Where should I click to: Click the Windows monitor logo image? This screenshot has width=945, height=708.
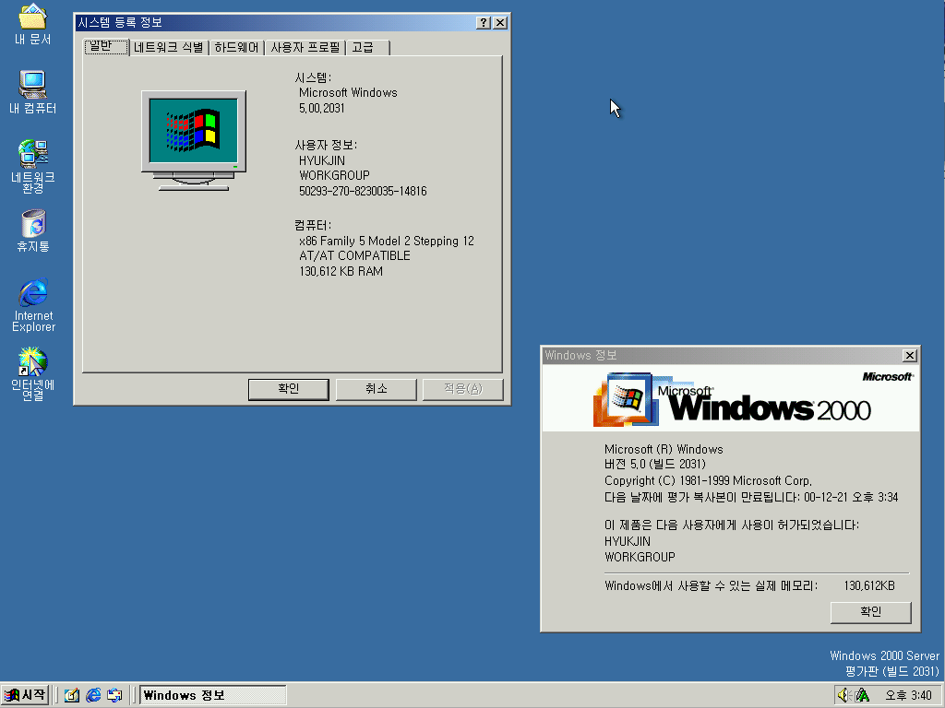194,141
